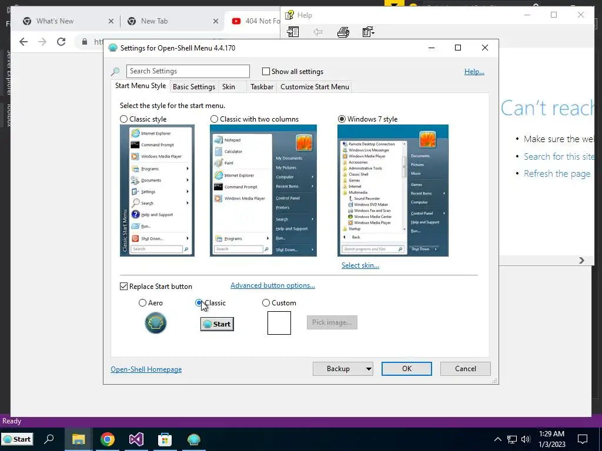Reload the page in Chrome
602x451 pixels.
coord(61,42)
